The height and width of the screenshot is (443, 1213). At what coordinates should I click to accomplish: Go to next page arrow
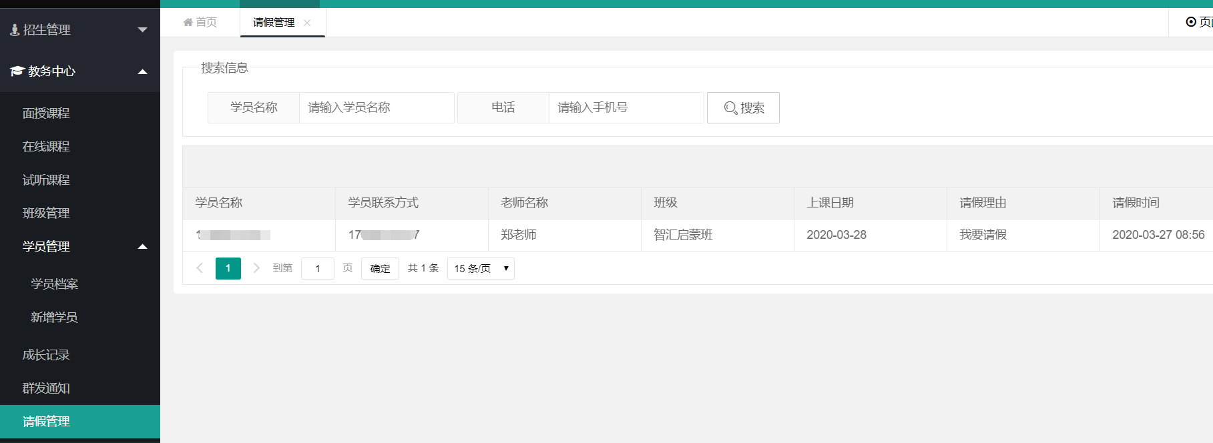click(x=256, y=268)
